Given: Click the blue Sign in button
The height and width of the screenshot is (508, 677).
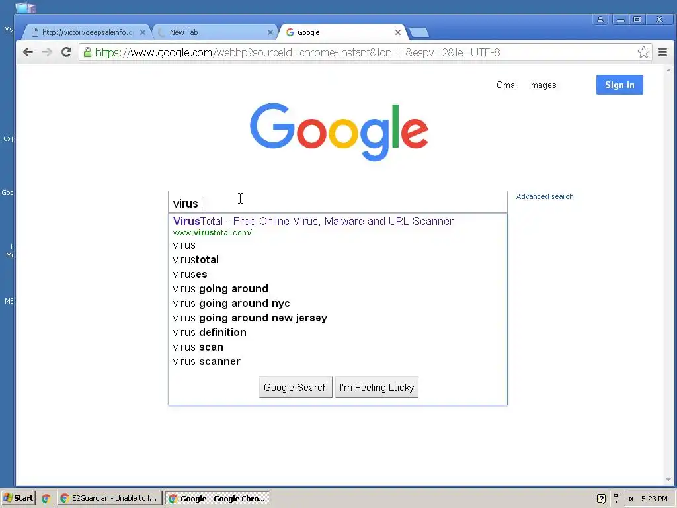Looking at the screenshot, I should tap(619, 85).
